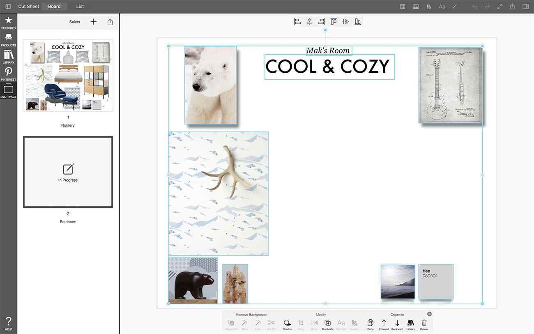Click the Hex D3D3D1 color swatch
The height and width of the screenshot is (334, 534).
coord(436,282)
